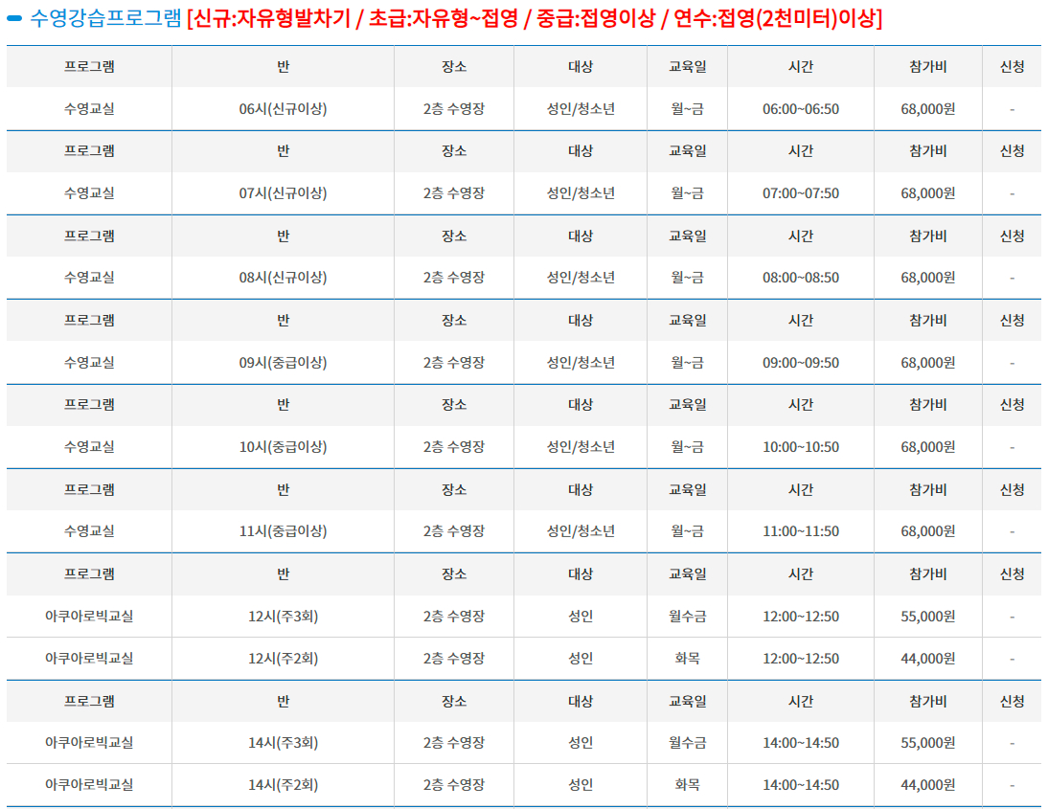
Task: Click 수영교실 in the 06시 row
Action: pyautogui.click(x=89, y=109)
